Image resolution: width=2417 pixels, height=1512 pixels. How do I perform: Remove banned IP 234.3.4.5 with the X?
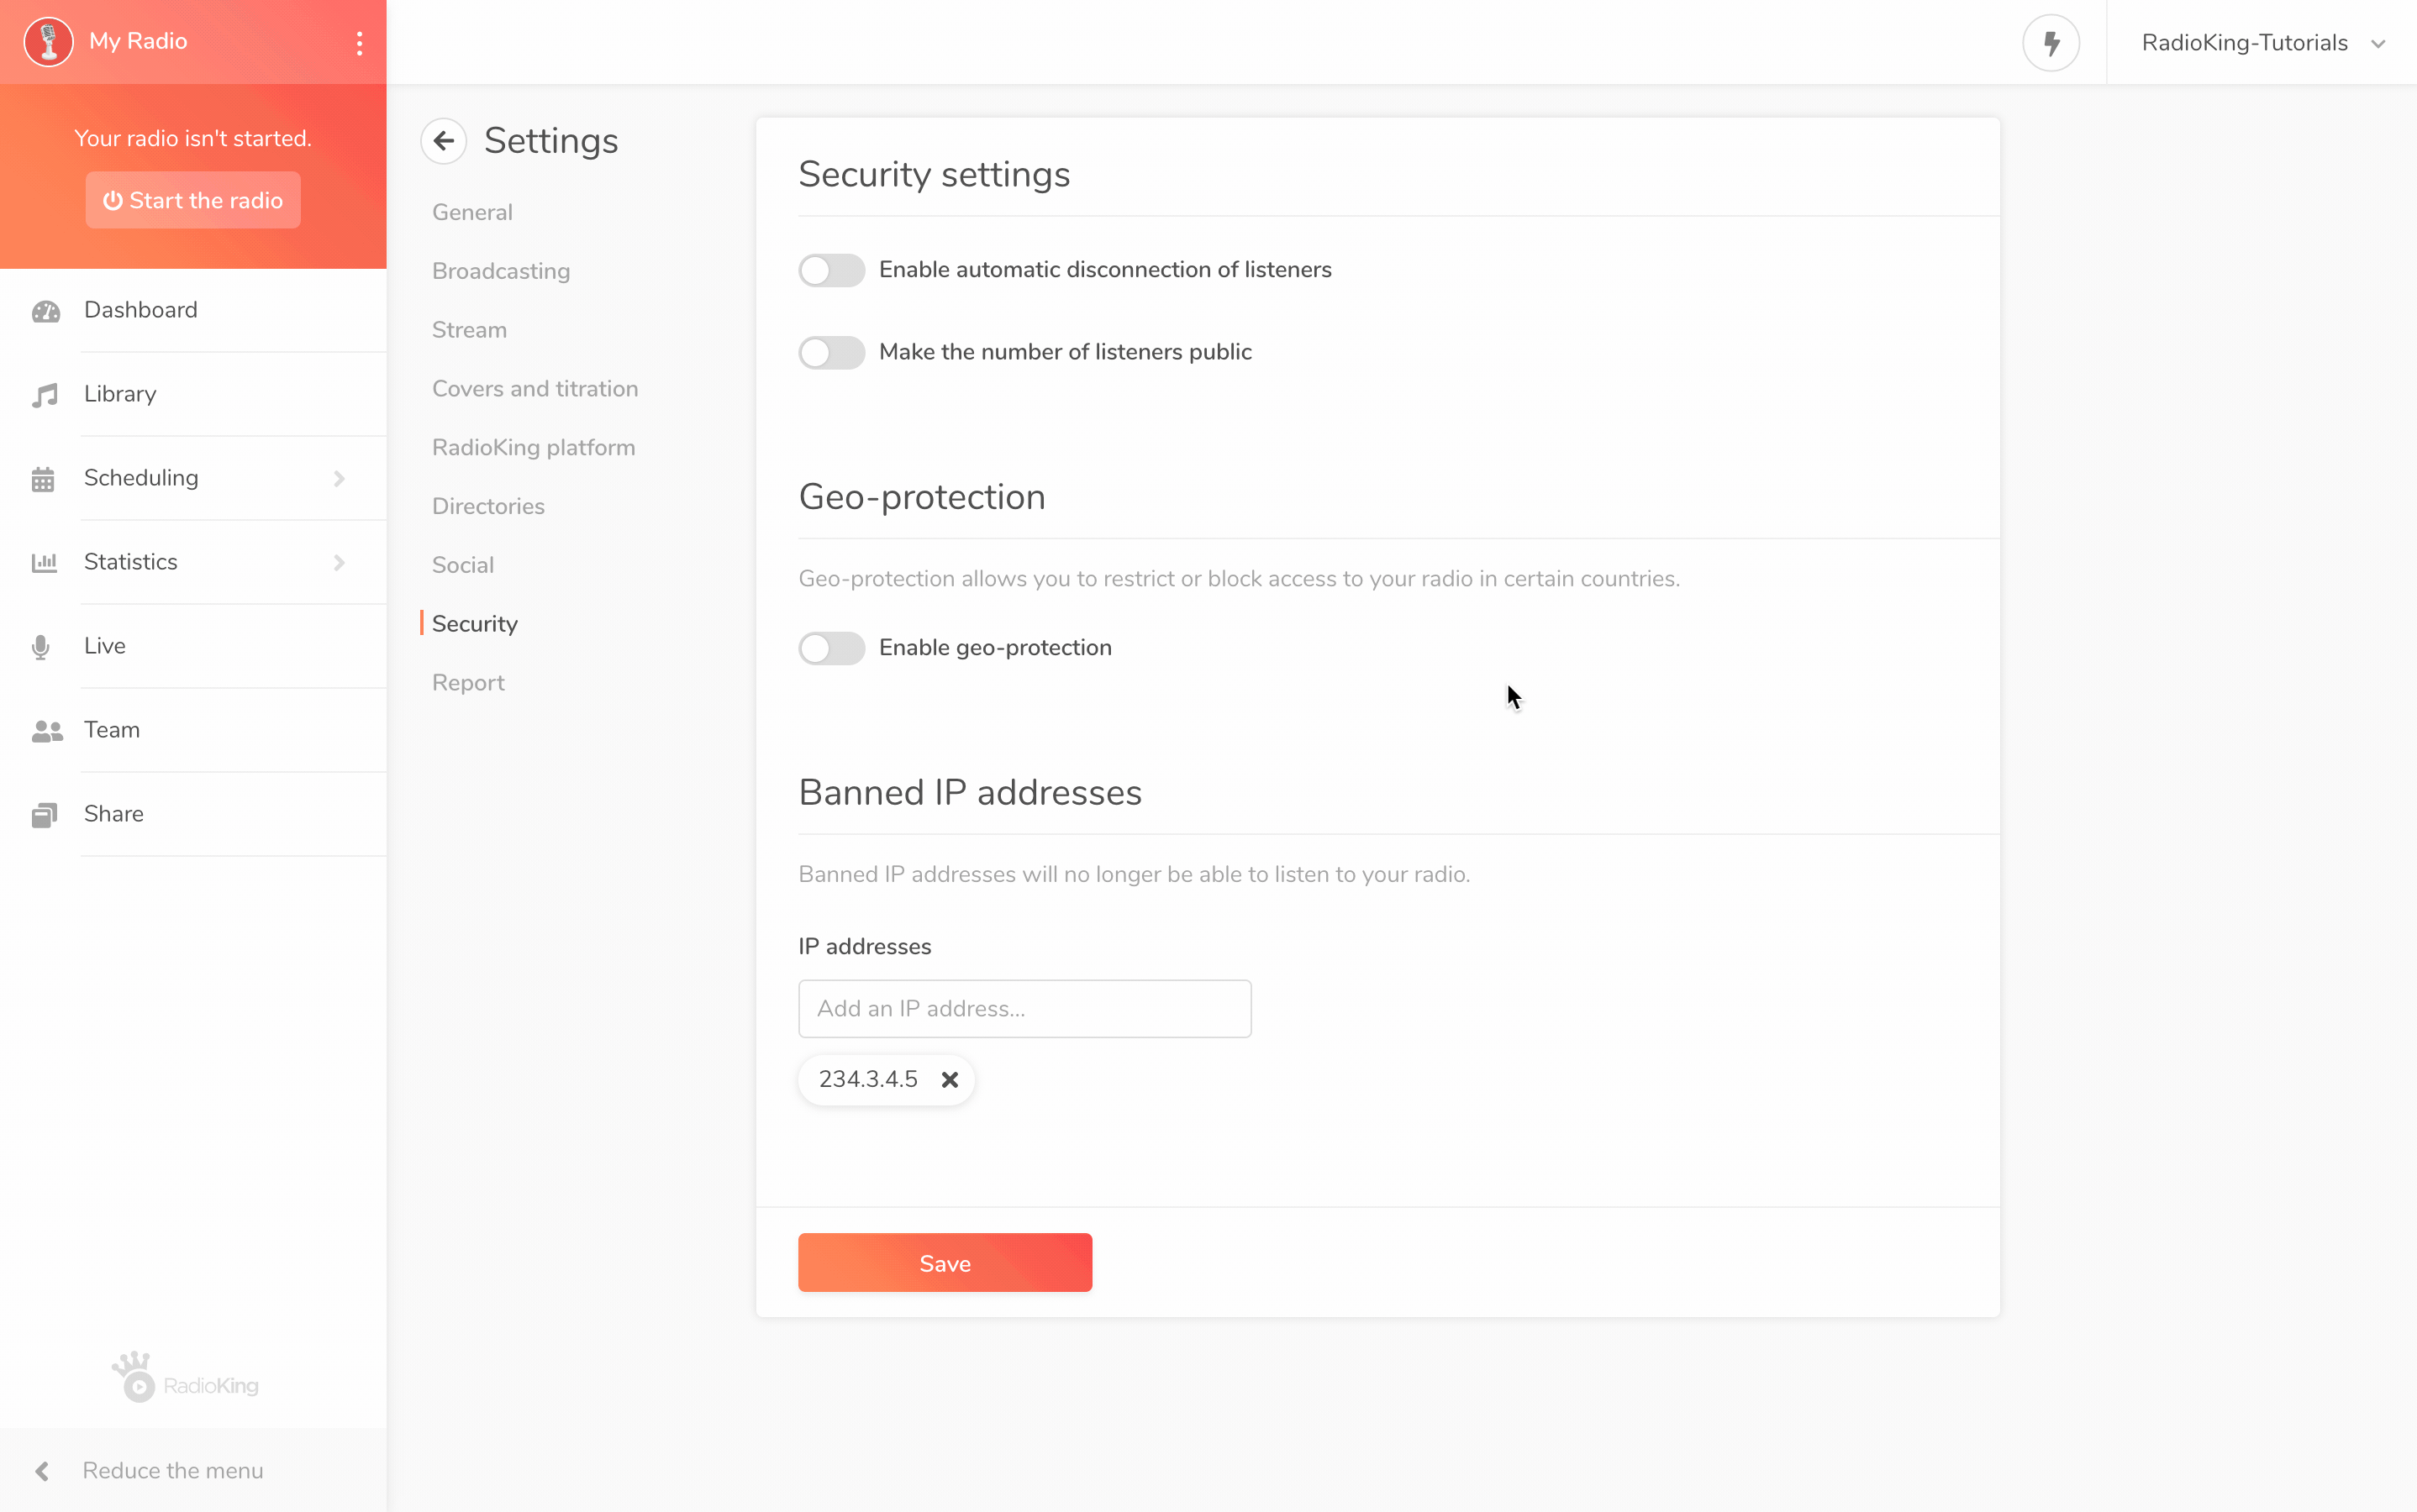coord(950,1080)
